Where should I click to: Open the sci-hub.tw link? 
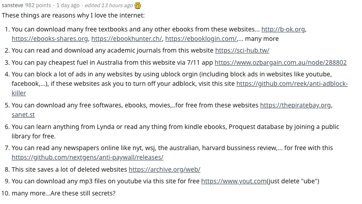(x=242, y=50)
